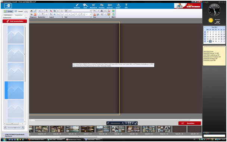Toggle the fullscreen view icon in zoom bar
This screenshot has width=227, height=142.
tap(129, 123)
